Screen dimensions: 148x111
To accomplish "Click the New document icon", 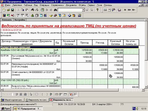I will point(4,10).
